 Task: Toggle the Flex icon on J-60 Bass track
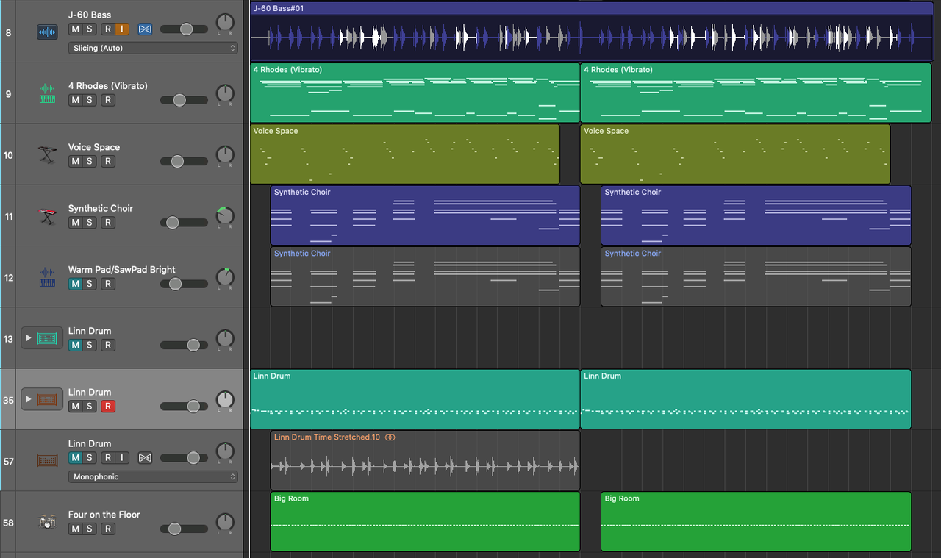pos(145,29)
